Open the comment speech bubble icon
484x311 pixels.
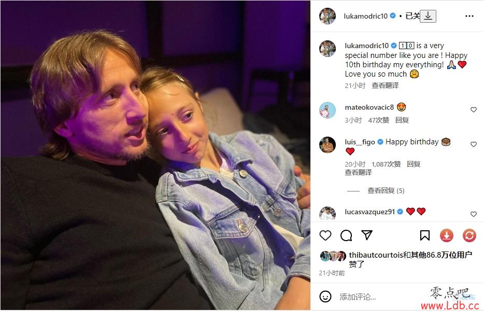[x=346, y=235]
